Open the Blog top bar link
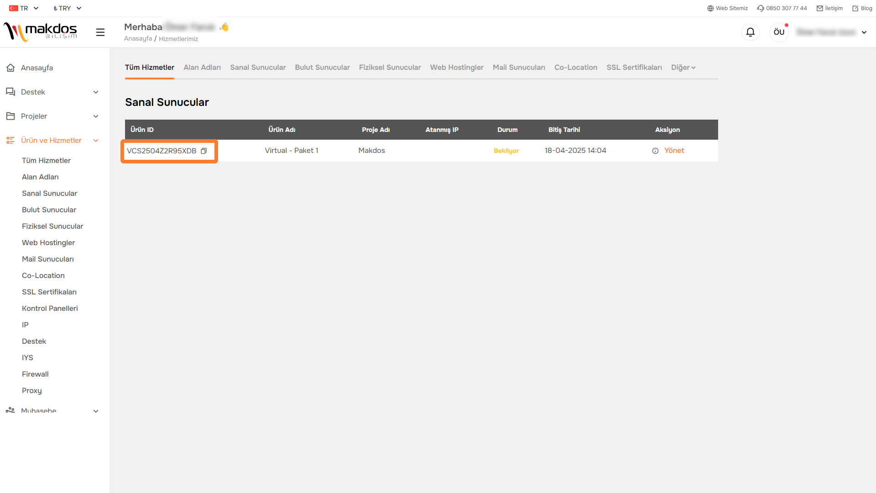 coord(866,8)
